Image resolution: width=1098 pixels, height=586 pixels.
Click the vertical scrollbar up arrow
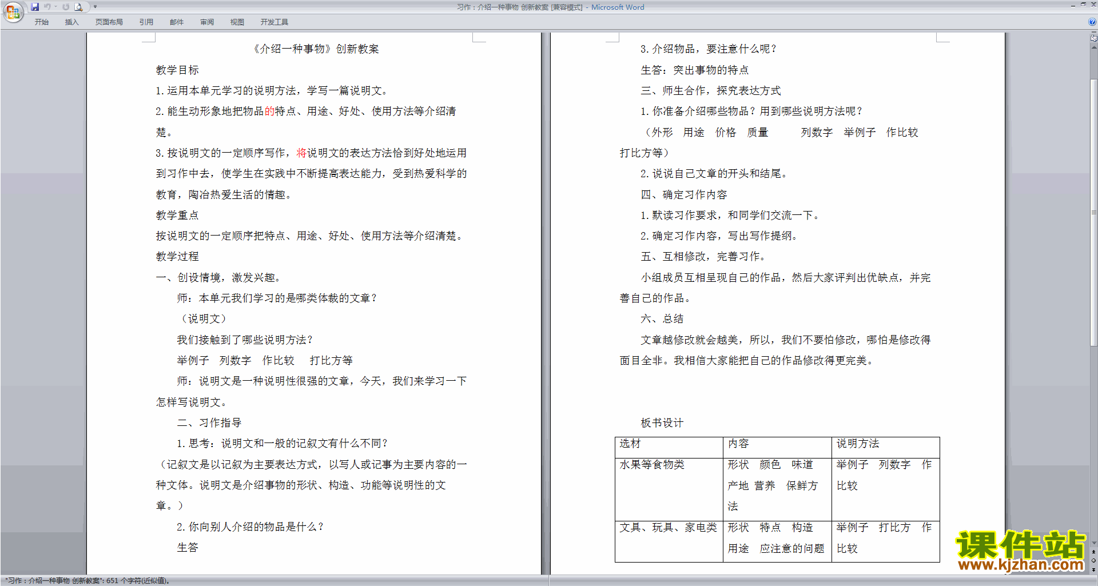coord(1093,47)
